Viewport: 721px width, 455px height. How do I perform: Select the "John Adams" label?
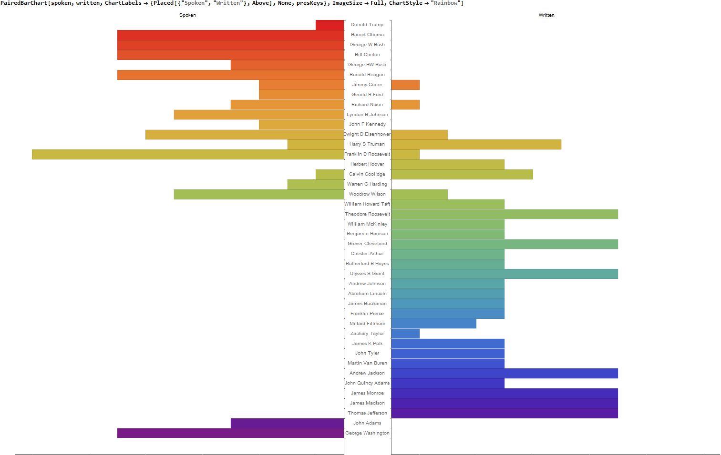pos(367,423)
